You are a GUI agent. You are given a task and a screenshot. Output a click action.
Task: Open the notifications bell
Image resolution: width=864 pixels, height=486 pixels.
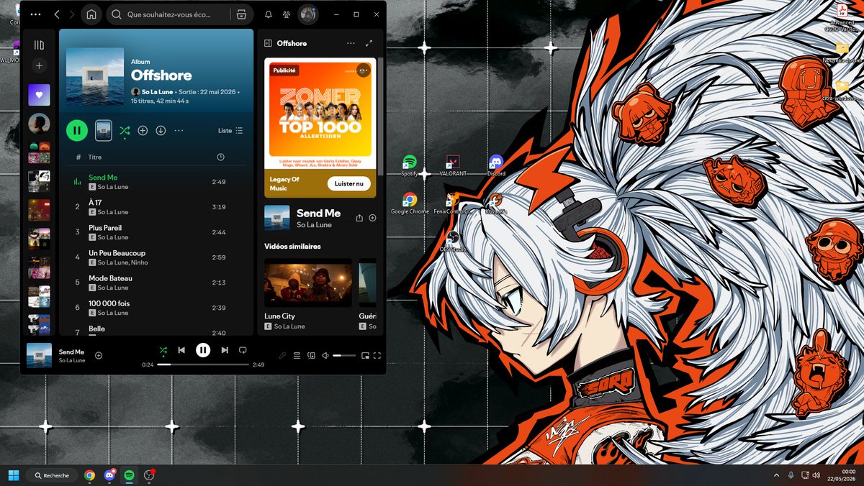[x=269, y=14]
